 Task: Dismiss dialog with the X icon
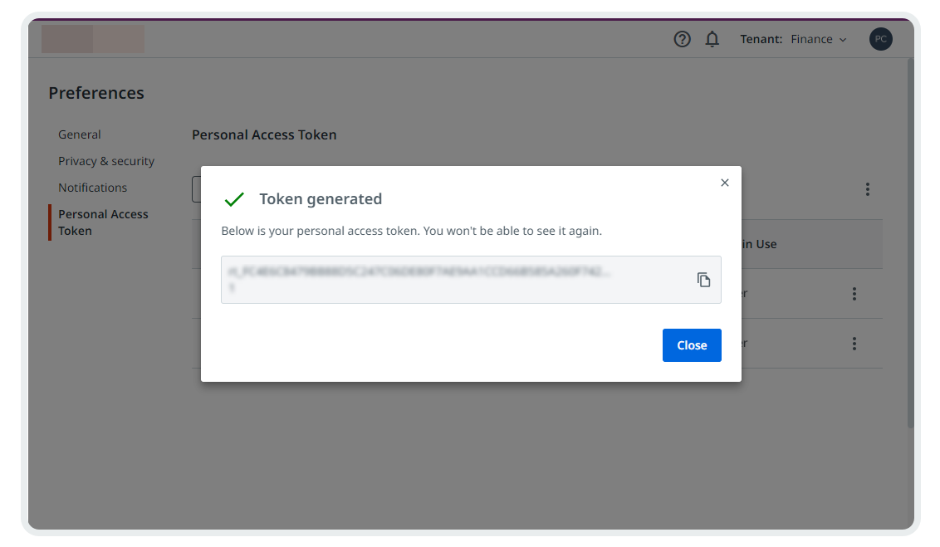tap(725, 183)
